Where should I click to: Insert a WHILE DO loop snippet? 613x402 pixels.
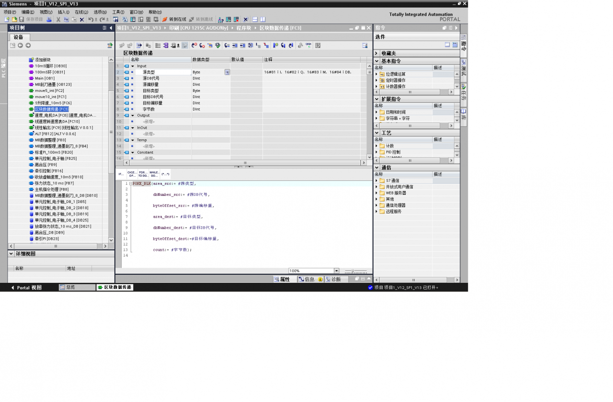[154, 174]
